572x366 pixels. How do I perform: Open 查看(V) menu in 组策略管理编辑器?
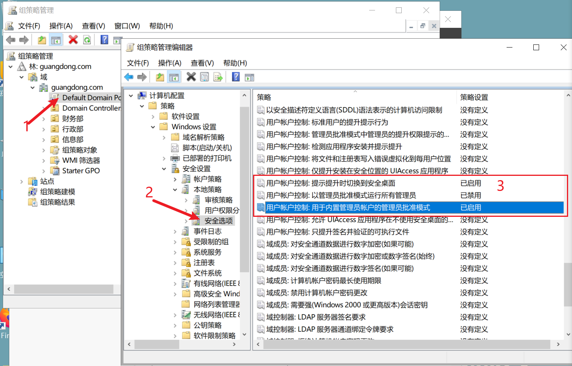click(x=202, y=63)
